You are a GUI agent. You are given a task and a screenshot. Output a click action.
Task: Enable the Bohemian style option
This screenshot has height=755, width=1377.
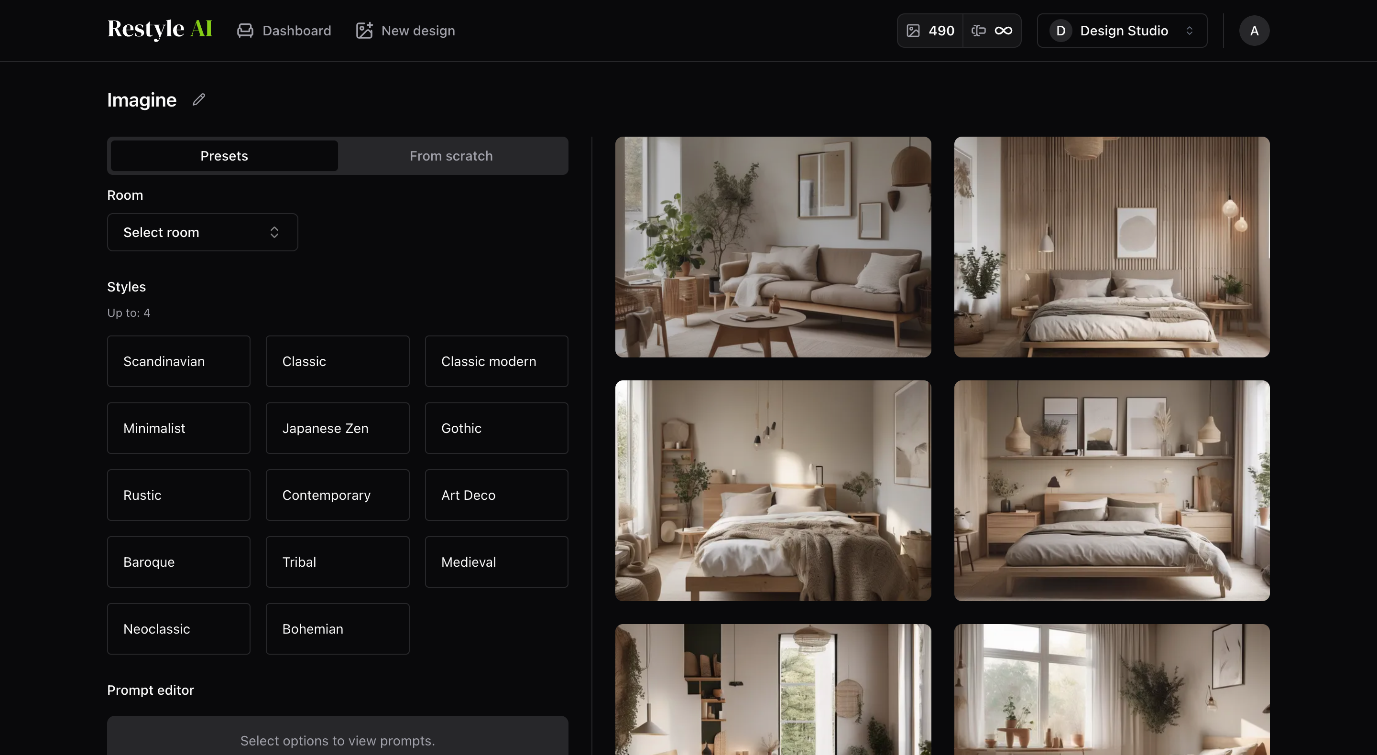coord(337,629)
